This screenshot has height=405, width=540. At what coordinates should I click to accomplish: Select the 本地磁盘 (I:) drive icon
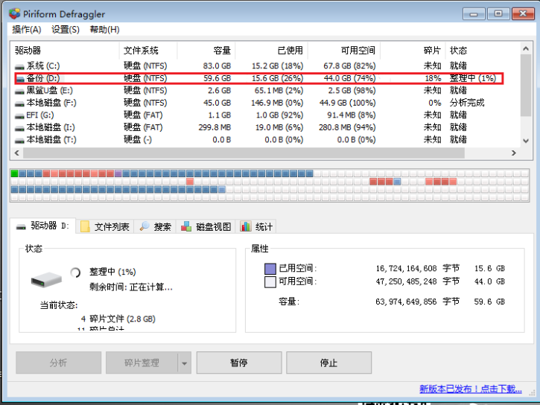(19, 127)
